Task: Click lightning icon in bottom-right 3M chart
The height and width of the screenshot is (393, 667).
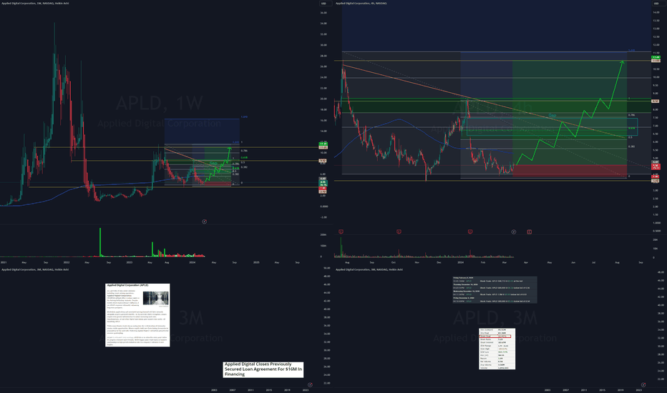Action: [643, 385]
